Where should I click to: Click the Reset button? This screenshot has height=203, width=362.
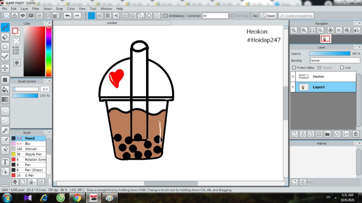pyautogui.click(x=268, y=16)
